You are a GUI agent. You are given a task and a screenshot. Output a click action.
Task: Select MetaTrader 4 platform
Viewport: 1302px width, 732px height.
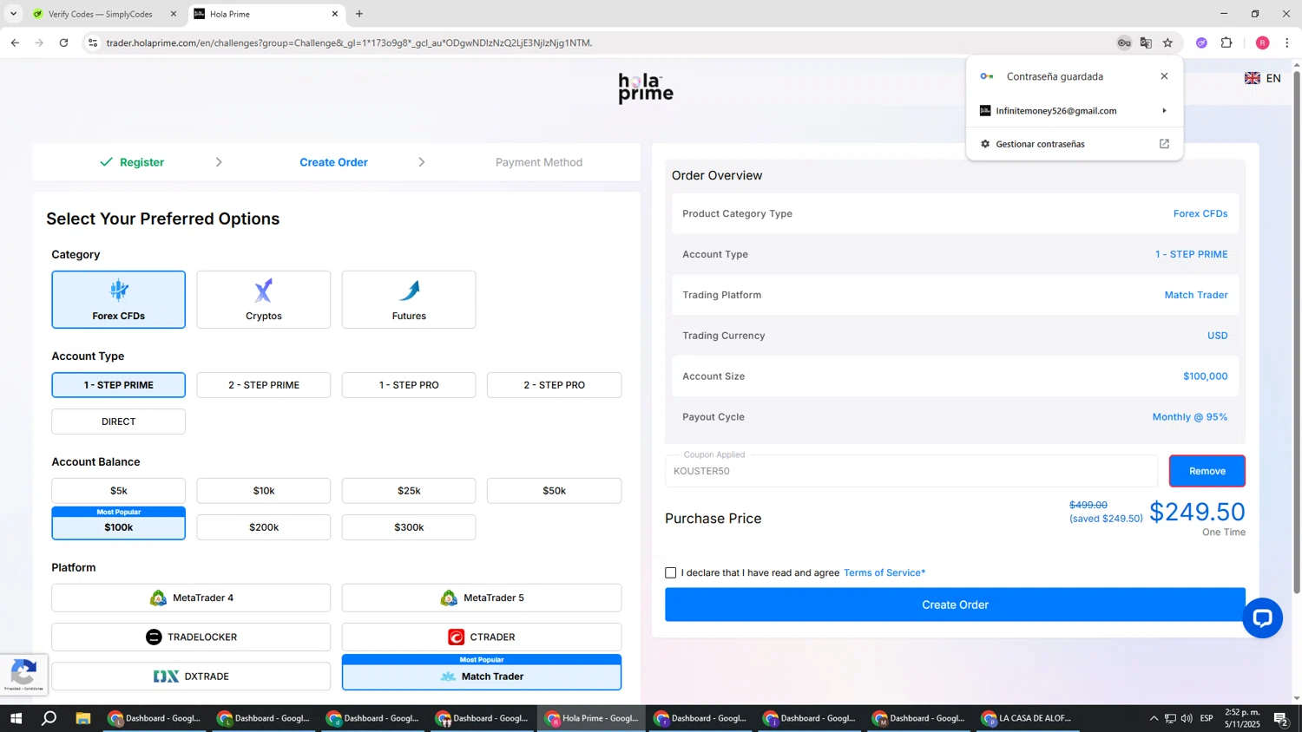tap(191, 598)
